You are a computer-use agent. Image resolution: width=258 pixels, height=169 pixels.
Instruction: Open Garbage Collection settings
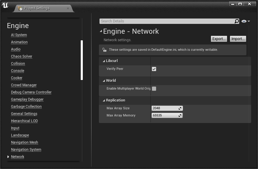tap(26, 107)
